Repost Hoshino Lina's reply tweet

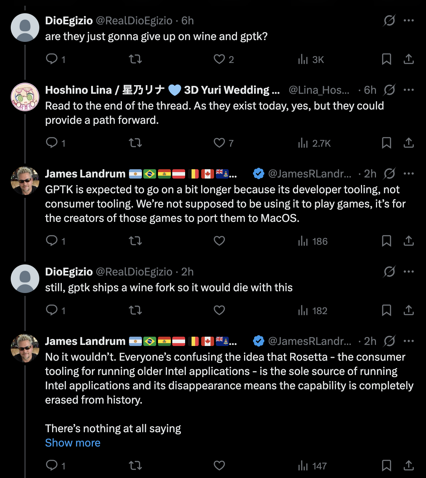(135, 143)
